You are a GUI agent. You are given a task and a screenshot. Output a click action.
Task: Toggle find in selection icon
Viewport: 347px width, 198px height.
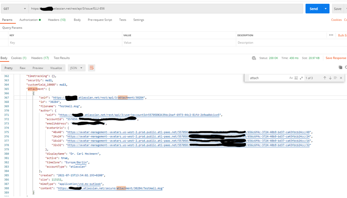(335, 78)
